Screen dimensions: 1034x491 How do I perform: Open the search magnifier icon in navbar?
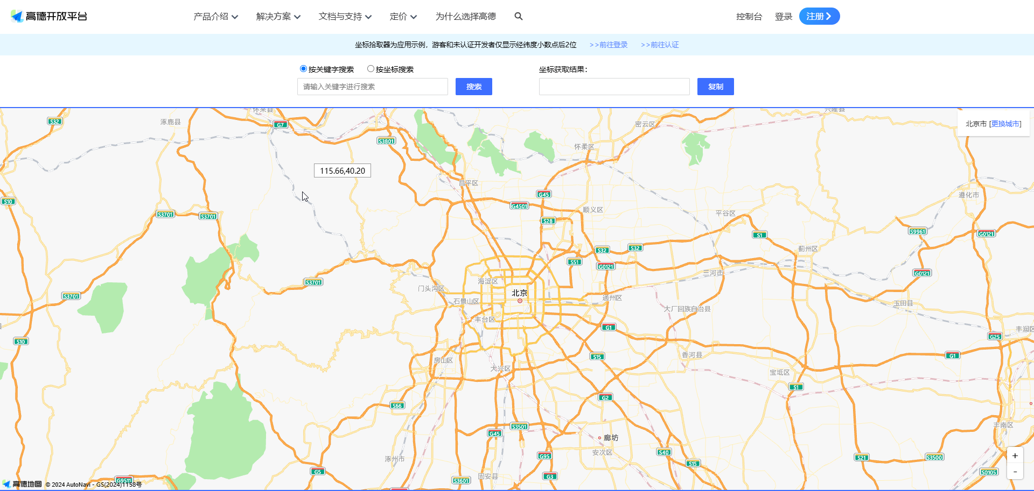pyautogui.click(x=518, y=16)
